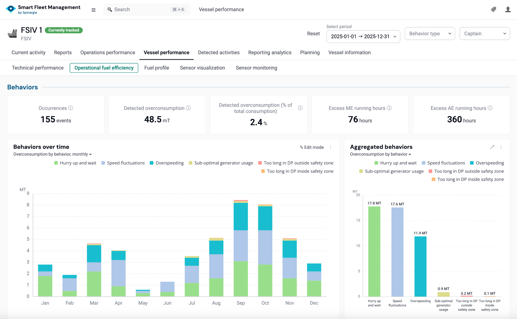Open Behaviors over time options menu
This screenshot has height=319, width=517.
[x=330, y=147]
